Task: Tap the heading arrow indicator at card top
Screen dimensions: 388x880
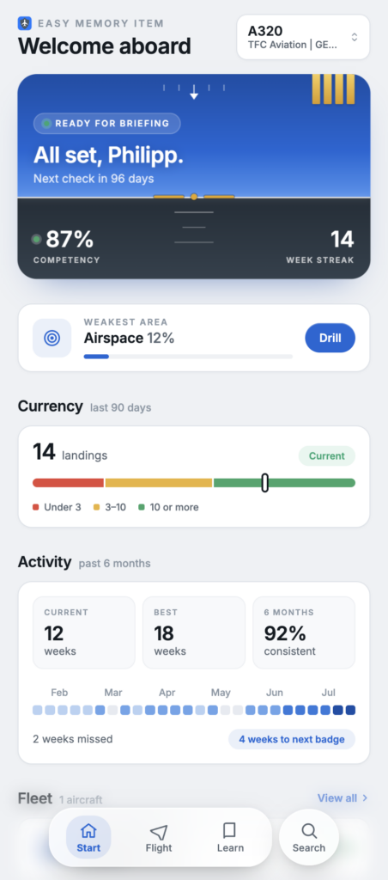Action: point(194,92)
